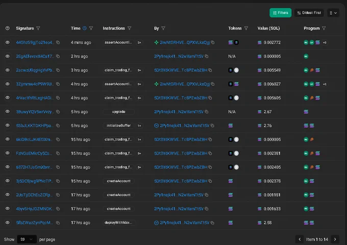Viewport: 347px width, 245px height.
Task: Filter the Tokens column
Action: pos(246,29)
